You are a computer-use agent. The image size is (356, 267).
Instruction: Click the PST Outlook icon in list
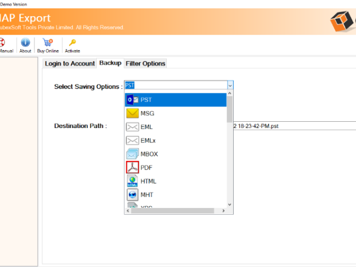click(132, 100)
